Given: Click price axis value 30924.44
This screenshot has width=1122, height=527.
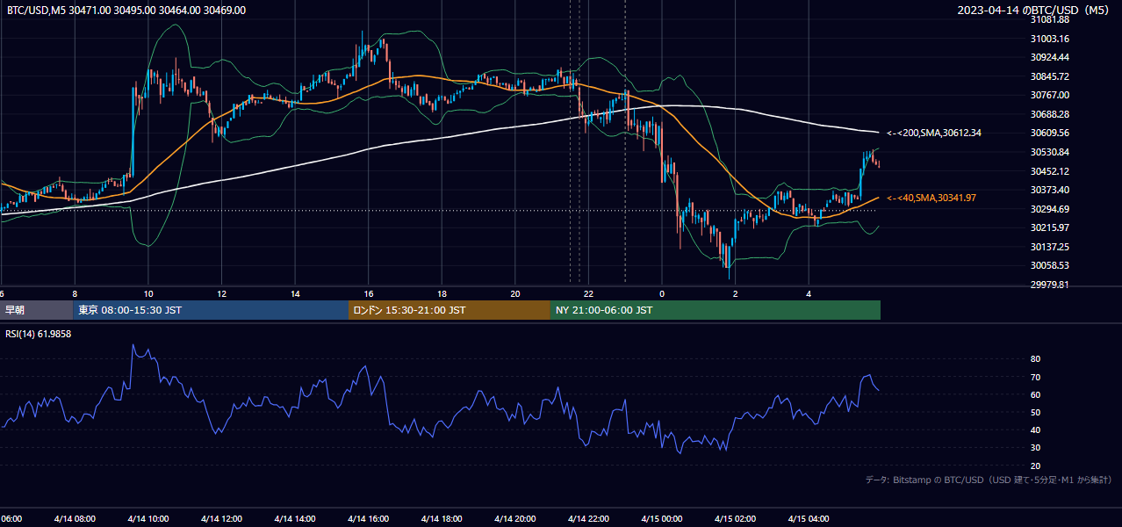Looking at the screenshot, I should [x=1050, y=57].
